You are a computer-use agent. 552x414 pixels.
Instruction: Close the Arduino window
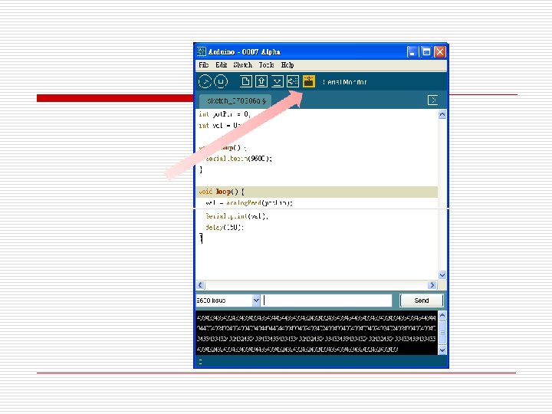coord(440,52)
